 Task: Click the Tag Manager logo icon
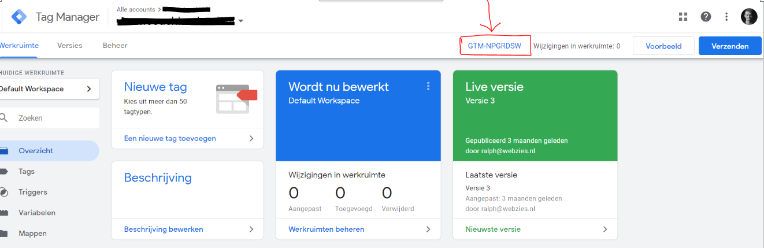[19, 17]
